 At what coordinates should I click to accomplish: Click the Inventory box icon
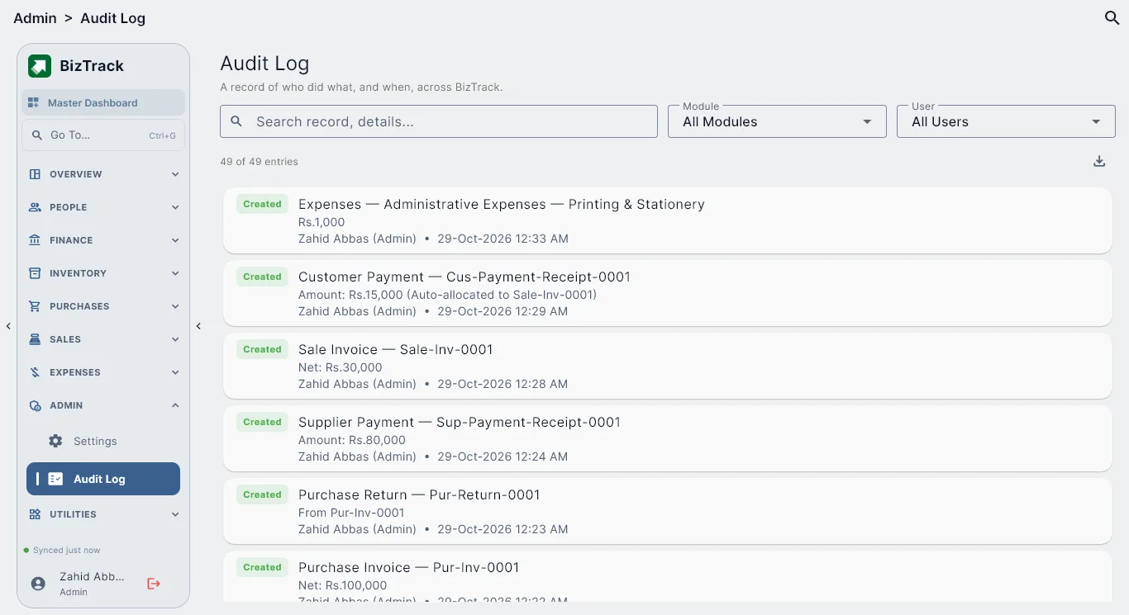coord(35,273)
